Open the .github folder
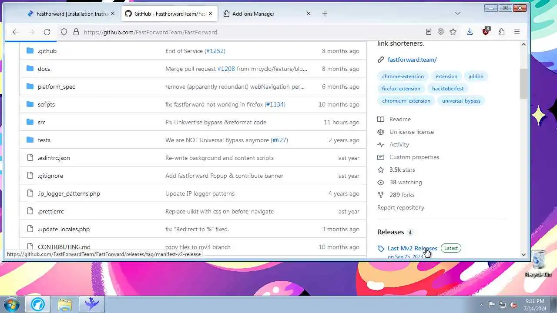This screenshot has width=557, height=313. 47,51
